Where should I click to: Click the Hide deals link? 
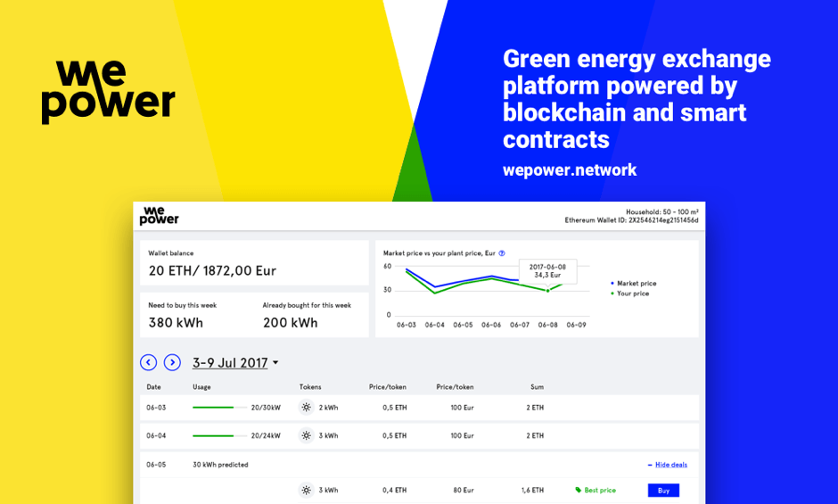pos(671,465)
